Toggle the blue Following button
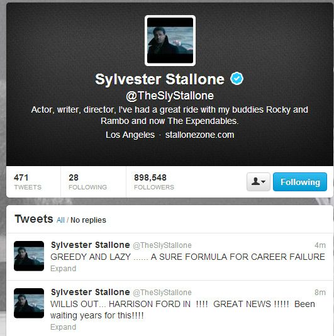 pos(300,182)
